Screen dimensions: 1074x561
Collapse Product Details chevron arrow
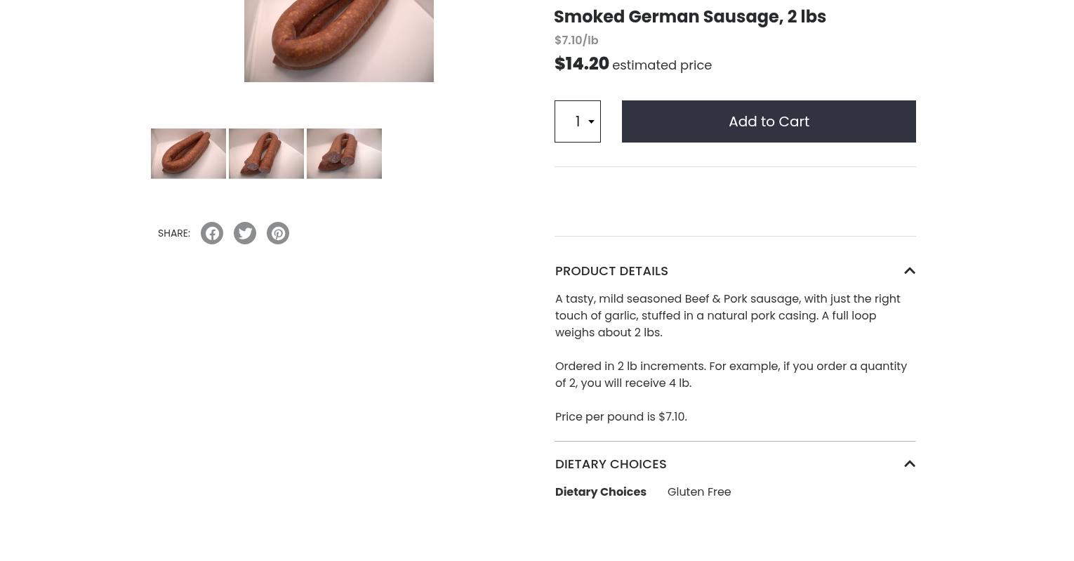point(909,271)
